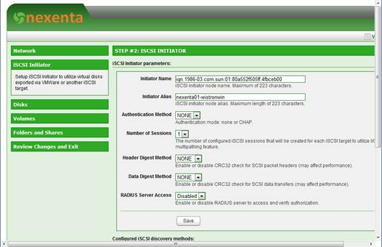Click the 'Initiator Name' label
The height and width of the screenshot is (247, 382).
[156, 79]
